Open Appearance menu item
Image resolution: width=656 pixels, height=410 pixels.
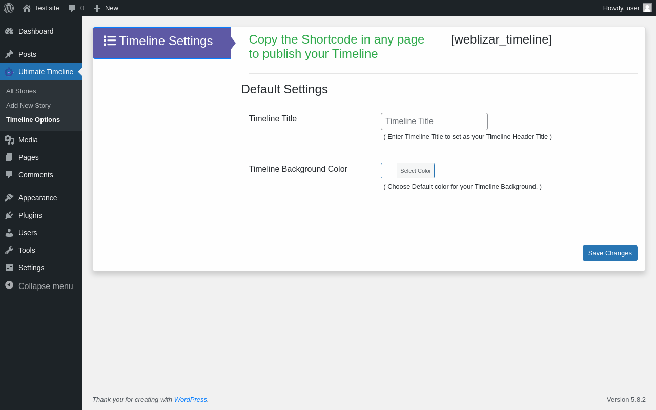click(41, 198)
